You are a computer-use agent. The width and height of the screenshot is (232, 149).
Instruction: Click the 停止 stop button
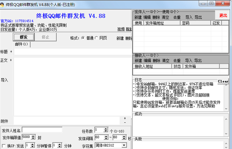(45, 37)
